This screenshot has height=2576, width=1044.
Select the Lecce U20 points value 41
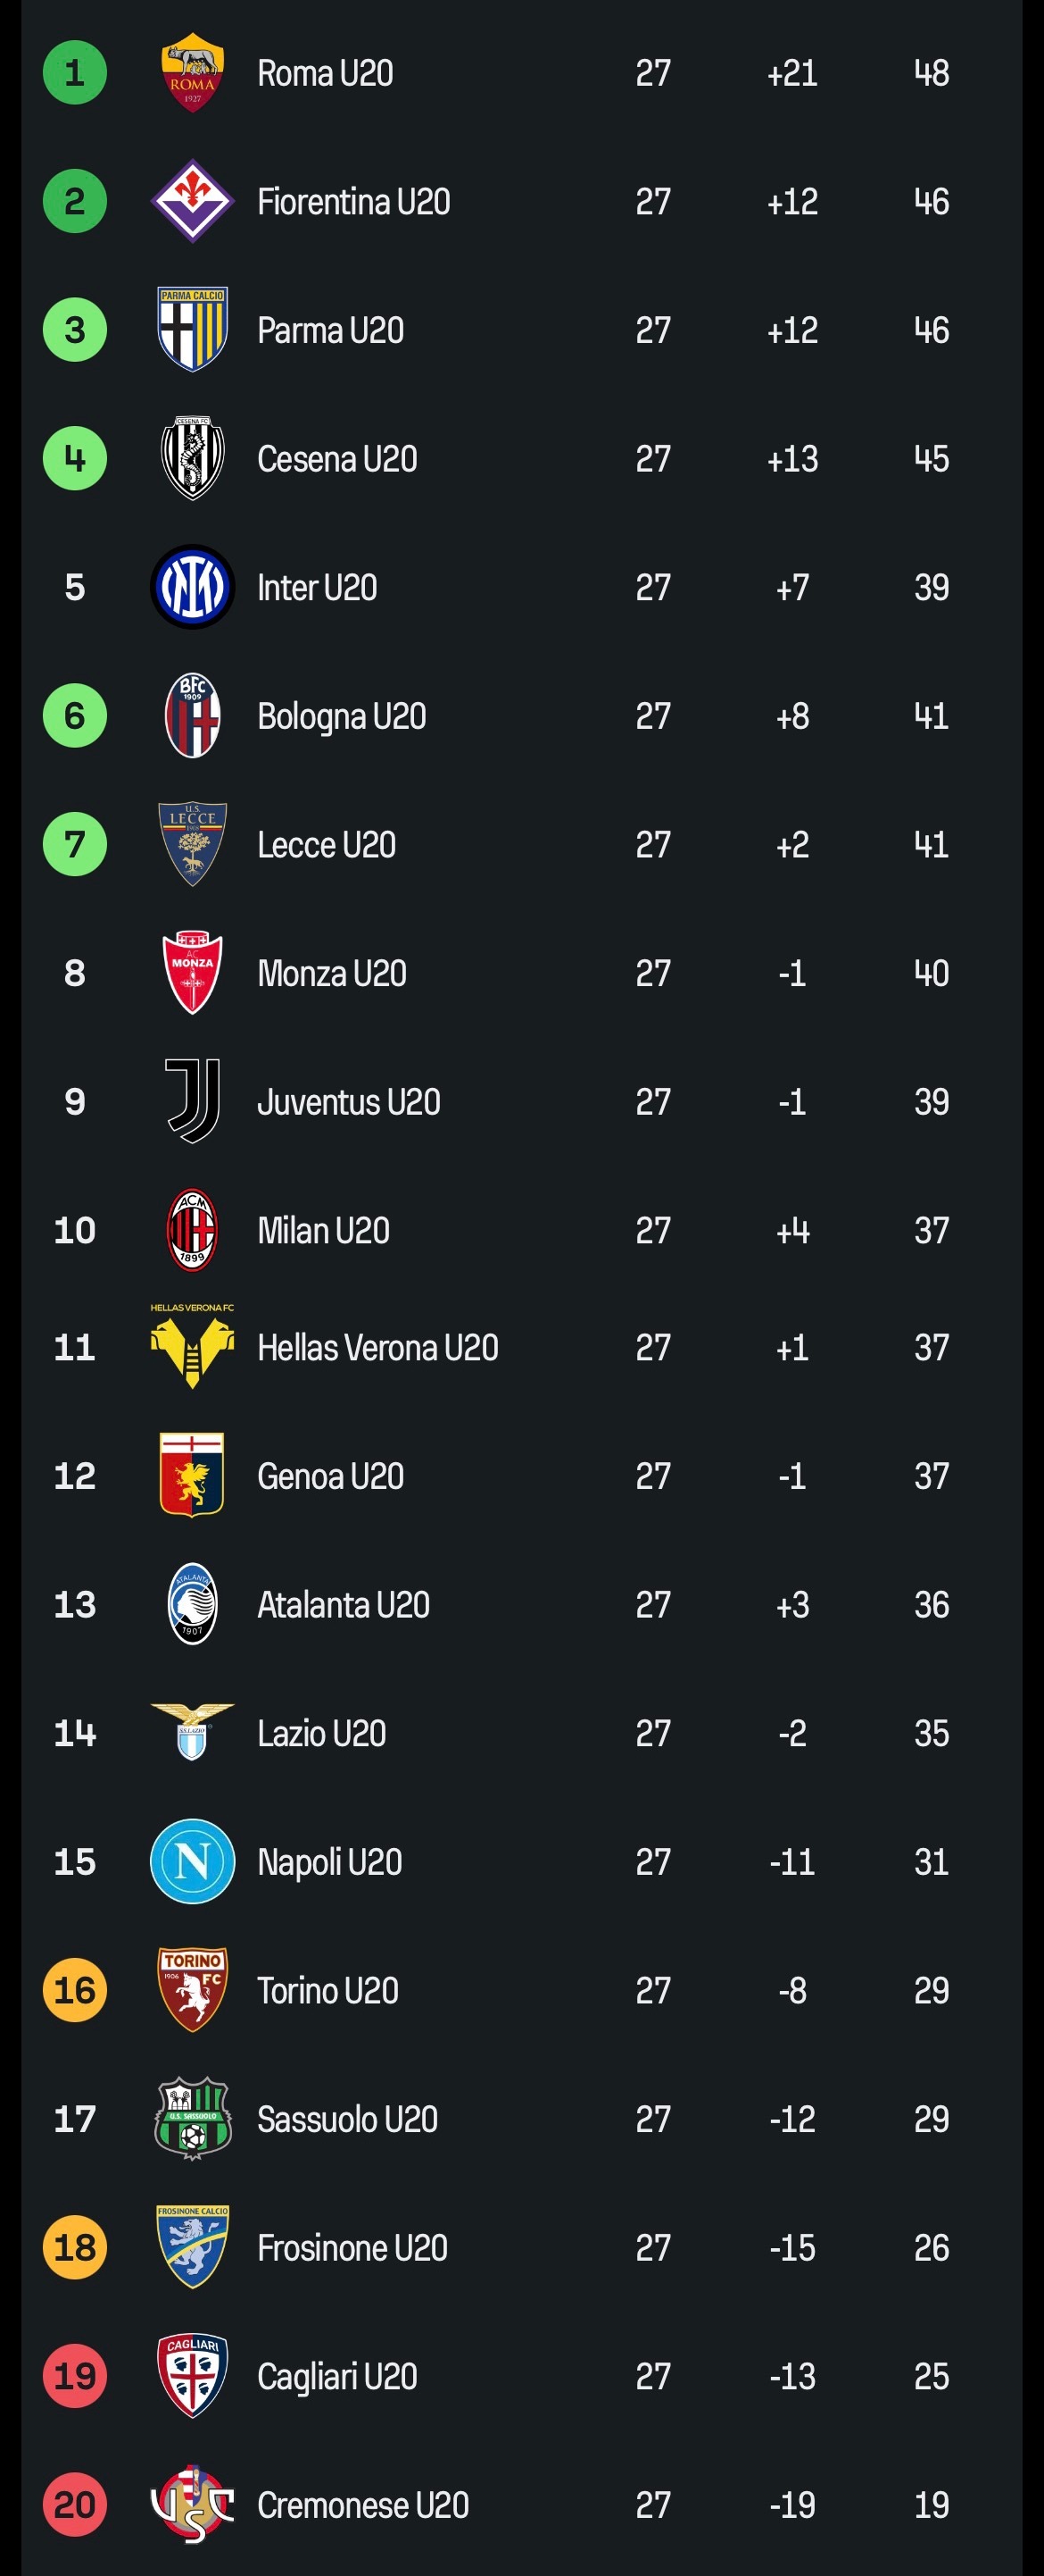point(931,845)
